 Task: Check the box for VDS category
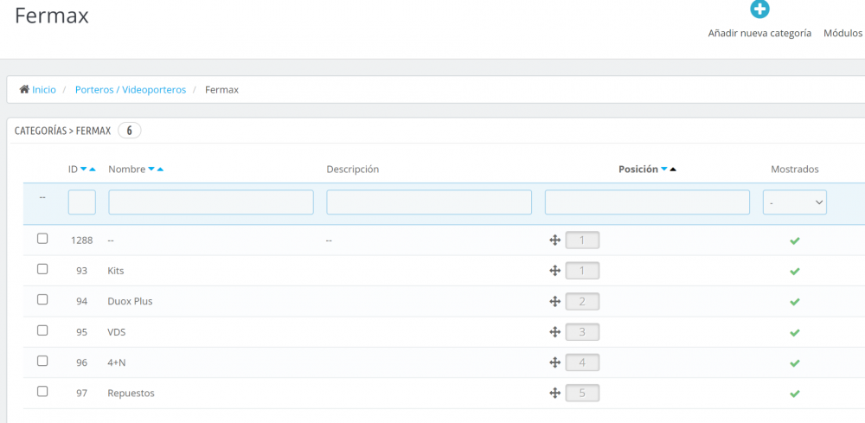pyautogui.click(x=42, y=330)
